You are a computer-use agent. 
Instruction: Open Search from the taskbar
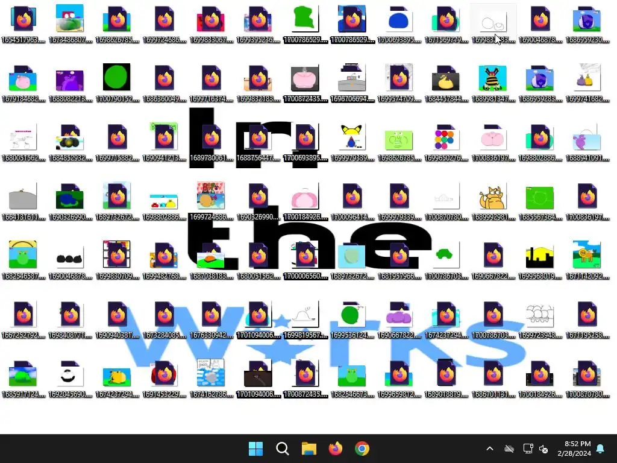[283, 449]
